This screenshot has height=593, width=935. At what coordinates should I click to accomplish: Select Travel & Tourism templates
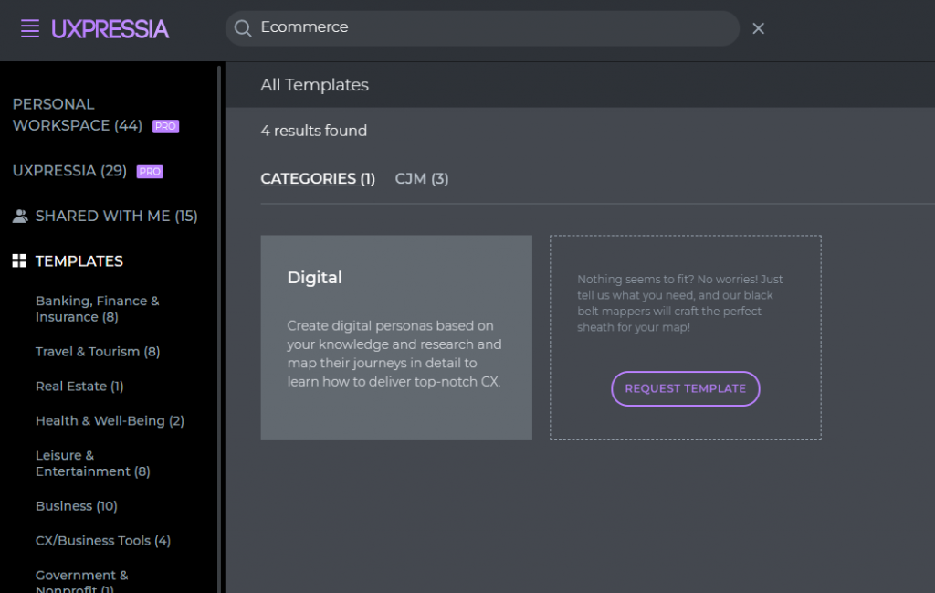point(98,352)
